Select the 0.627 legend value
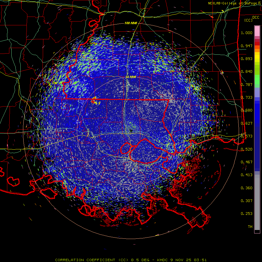This screenshot has height=262, width=262. pos(247,123)
